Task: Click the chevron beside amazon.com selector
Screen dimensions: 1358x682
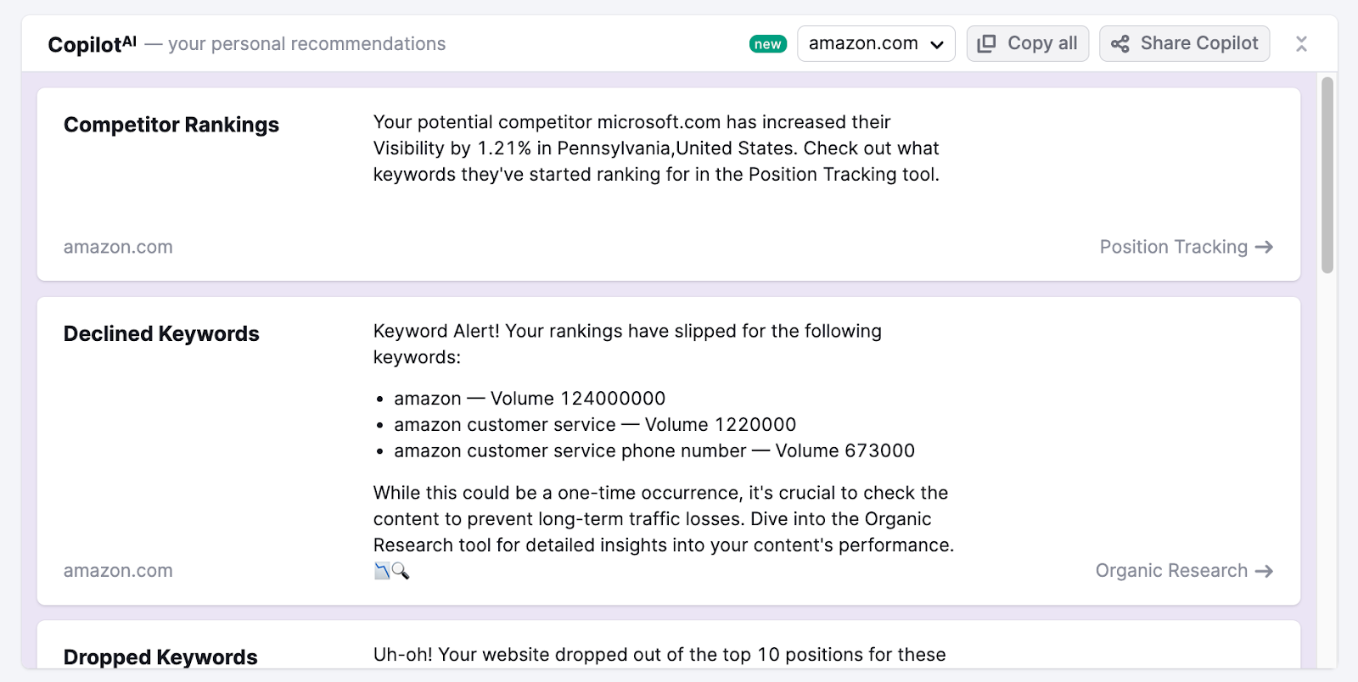Action: tap(938, 43)
